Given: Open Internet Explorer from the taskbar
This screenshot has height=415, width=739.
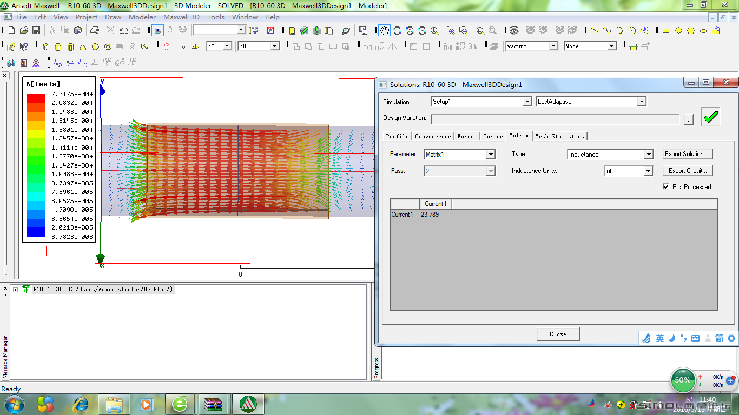Looking at the screenshot, I should click(x=81, y=404).
